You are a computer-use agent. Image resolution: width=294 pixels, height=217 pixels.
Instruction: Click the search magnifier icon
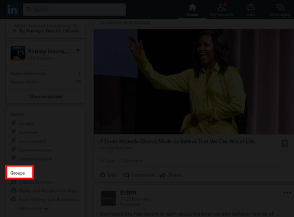coord(29,9)
